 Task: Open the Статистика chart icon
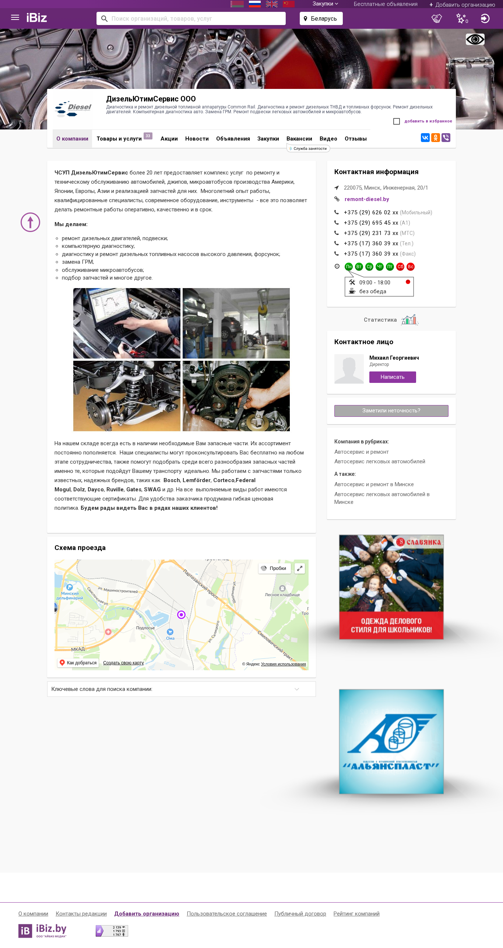[x=409, y=319]
